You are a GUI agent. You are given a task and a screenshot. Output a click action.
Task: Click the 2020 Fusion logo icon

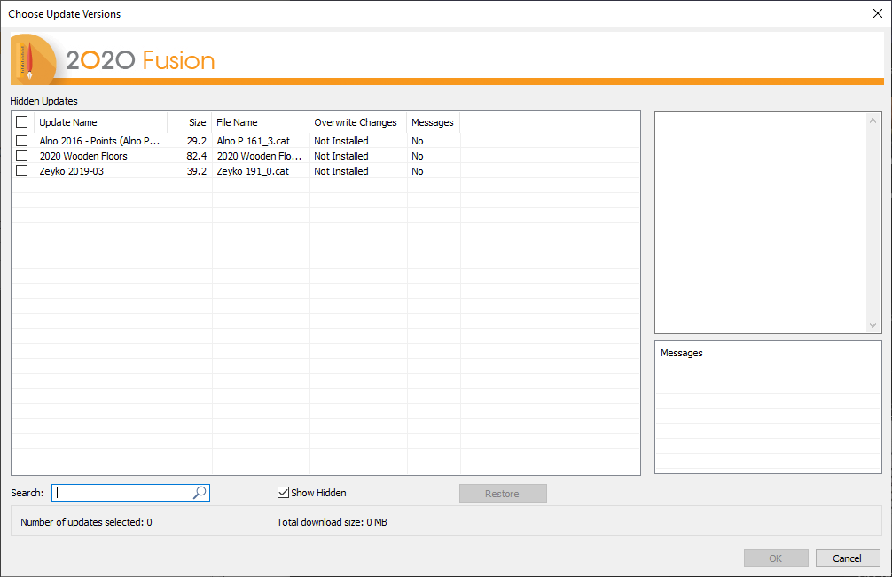[33, 59]
